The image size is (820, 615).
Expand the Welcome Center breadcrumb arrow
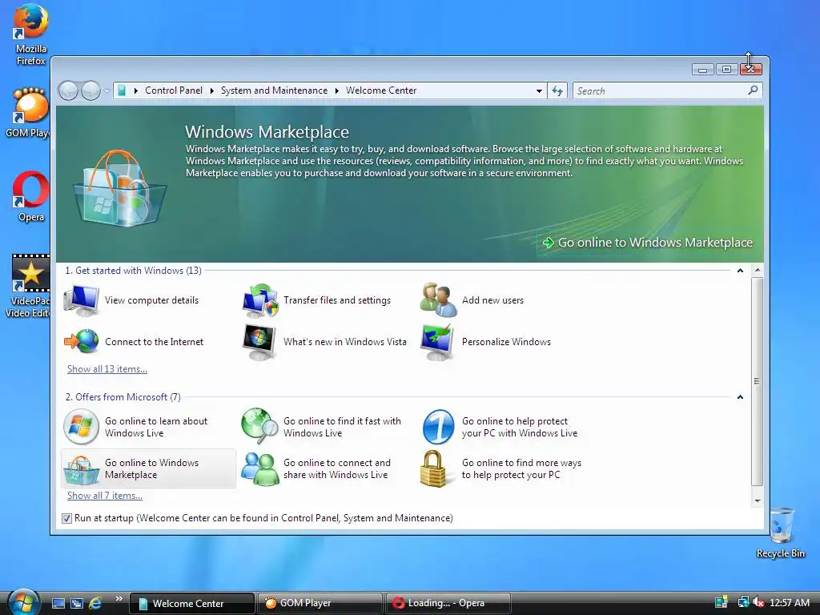pyautogui.click(x=337, y=90)
